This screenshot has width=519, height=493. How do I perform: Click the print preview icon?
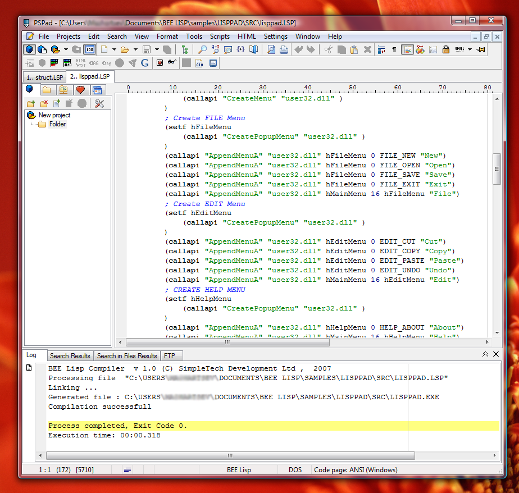coord(271,49)
